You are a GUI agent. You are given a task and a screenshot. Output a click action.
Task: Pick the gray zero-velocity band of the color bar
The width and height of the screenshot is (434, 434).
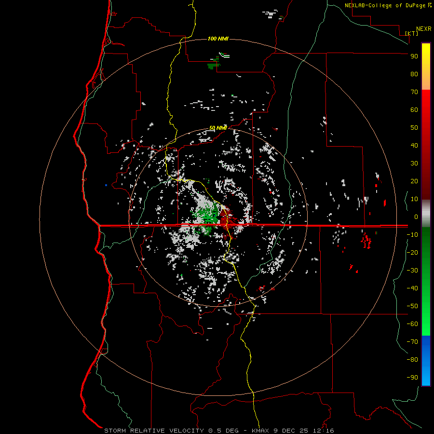426,214
